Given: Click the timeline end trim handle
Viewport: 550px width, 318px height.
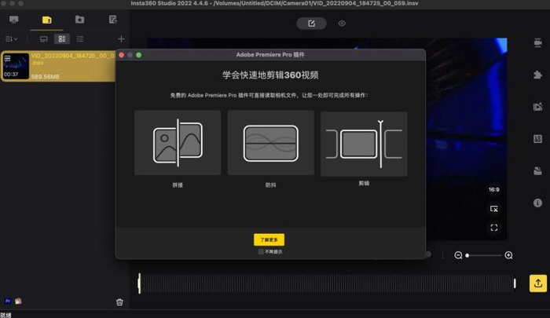Looking at the screenshot, I should click(515, 283).
